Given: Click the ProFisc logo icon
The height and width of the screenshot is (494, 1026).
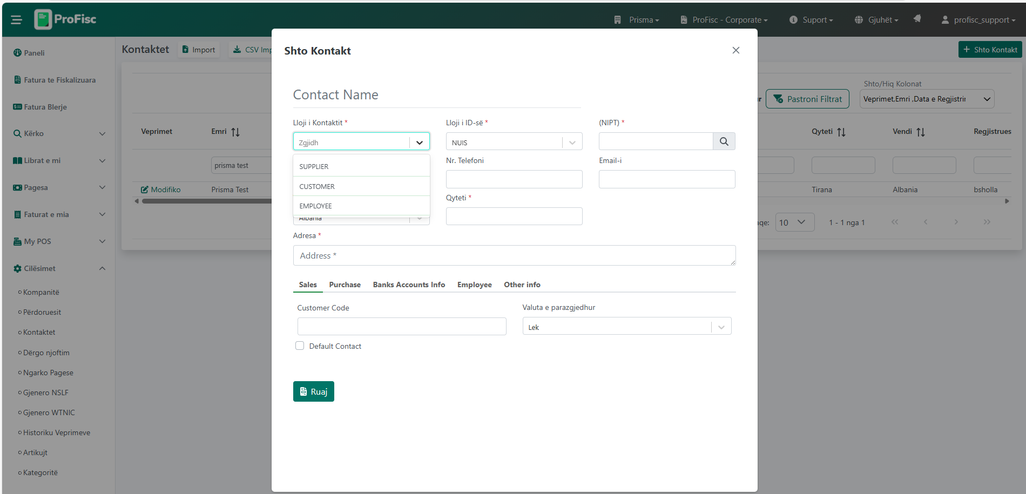Looking at the screenshot, I should click(43, 19).
